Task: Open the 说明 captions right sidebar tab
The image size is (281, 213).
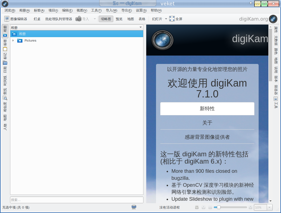Action: point(276,70)
